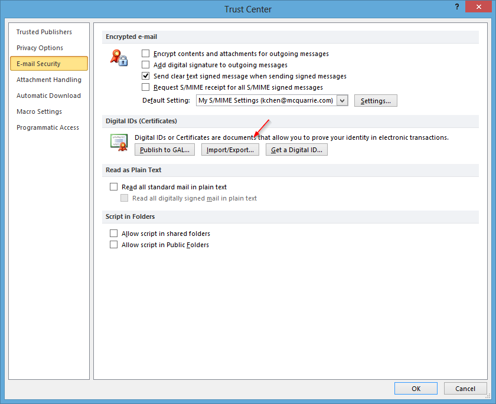This screenshot has height=404, width=496.
Task: Cancel the Trust Center dialog
Action: tap(465, 389)
